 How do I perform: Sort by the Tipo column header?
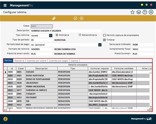pyautogui.click(x=73, y=68)
